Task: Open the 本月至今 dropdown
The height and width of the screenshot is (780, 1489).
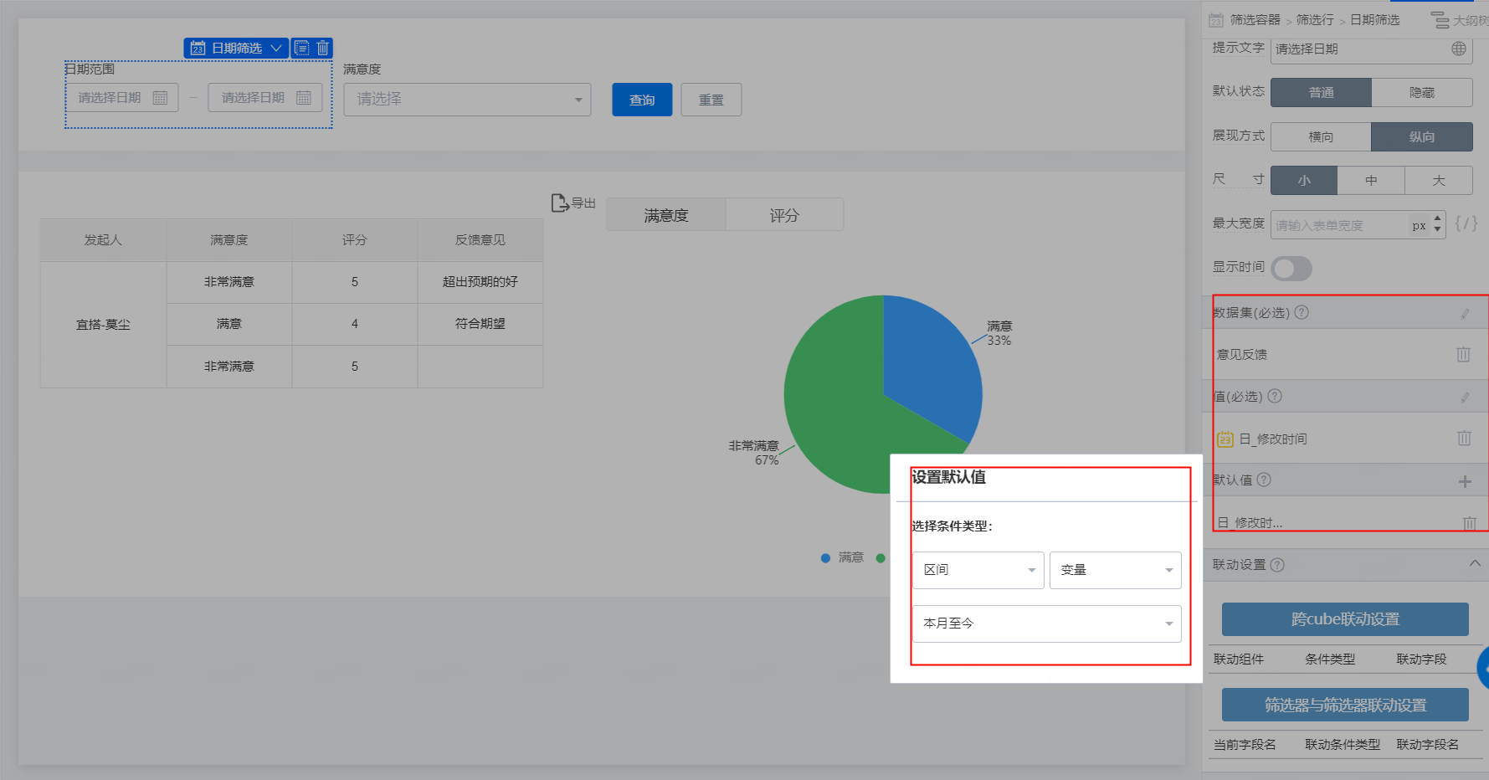Action: click(x=1047, y=623)
